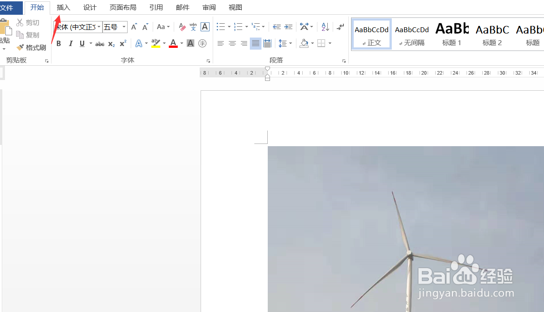
Task: Apply the 无间隔 style
Action: (x=412, y=34)
